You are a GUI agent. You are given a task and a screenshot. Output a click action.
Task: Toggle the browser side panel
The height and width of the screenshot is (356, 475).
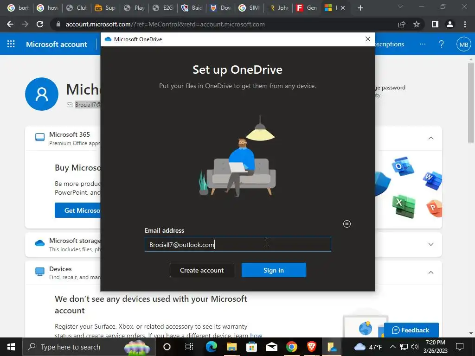click(435, 24)
